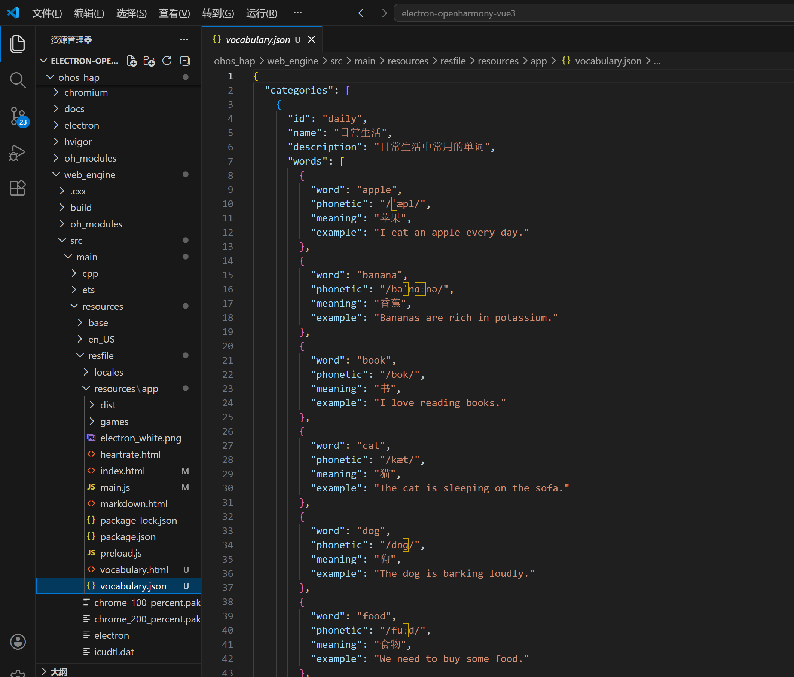Open the 运行(R) menu
This screenshot has height=677, width=794.
tap(261, 13)
